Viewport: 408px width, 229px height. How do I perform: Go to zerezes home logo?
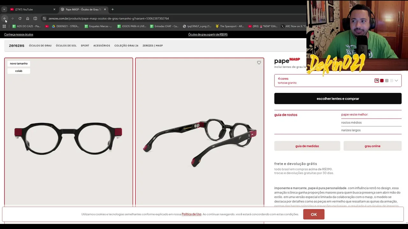click(17, 45)
